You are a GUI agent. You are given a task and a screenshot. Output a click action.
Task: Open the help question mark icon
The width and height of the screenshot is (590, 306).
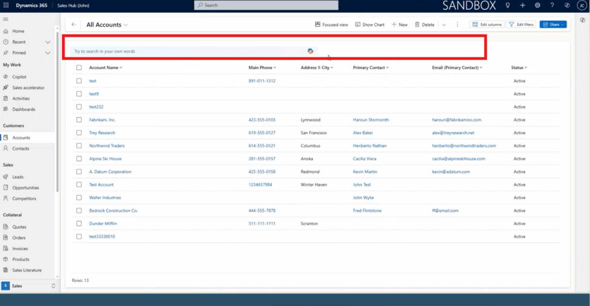tap(552, 5)
